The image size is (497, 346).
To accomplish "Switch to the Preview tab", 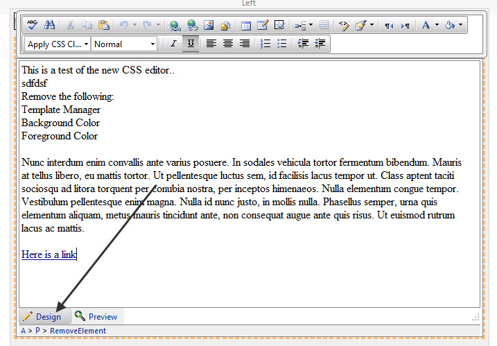I will (x=96, y=316).
